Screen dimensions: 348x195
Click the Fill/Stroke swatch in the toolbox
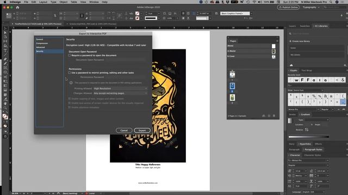point(5,116)
